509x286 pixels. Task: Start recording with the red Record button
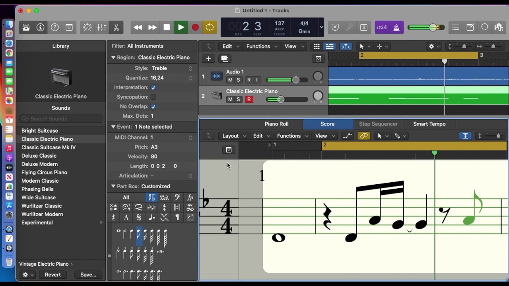click(x=195, y=27)
